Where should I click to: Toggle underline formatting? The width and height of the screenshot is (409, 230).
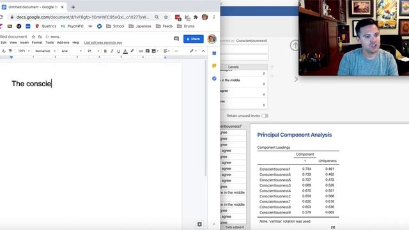pyautogui.click(x=118, y=51)
